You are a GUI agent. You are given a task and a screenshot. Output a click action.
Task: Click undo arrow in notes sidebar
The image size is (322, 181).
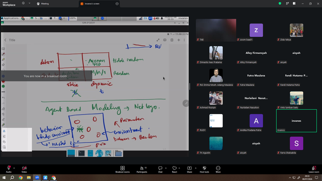4,98
